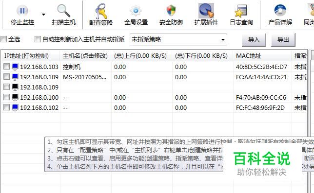The height and width of the screenshot is (193, 314).
Task: Check the box for host MS-20170505 row
Action: [x=7, y=76]
